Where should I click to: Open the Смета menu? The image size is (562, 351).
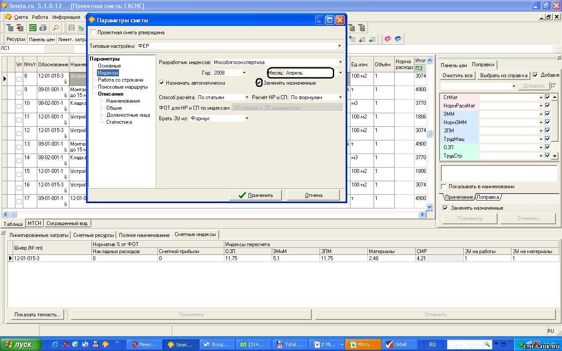21,18
